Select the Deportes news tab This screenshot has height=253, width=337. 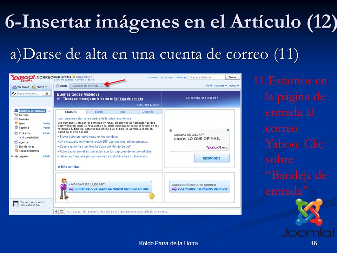(x=148, y=112)
